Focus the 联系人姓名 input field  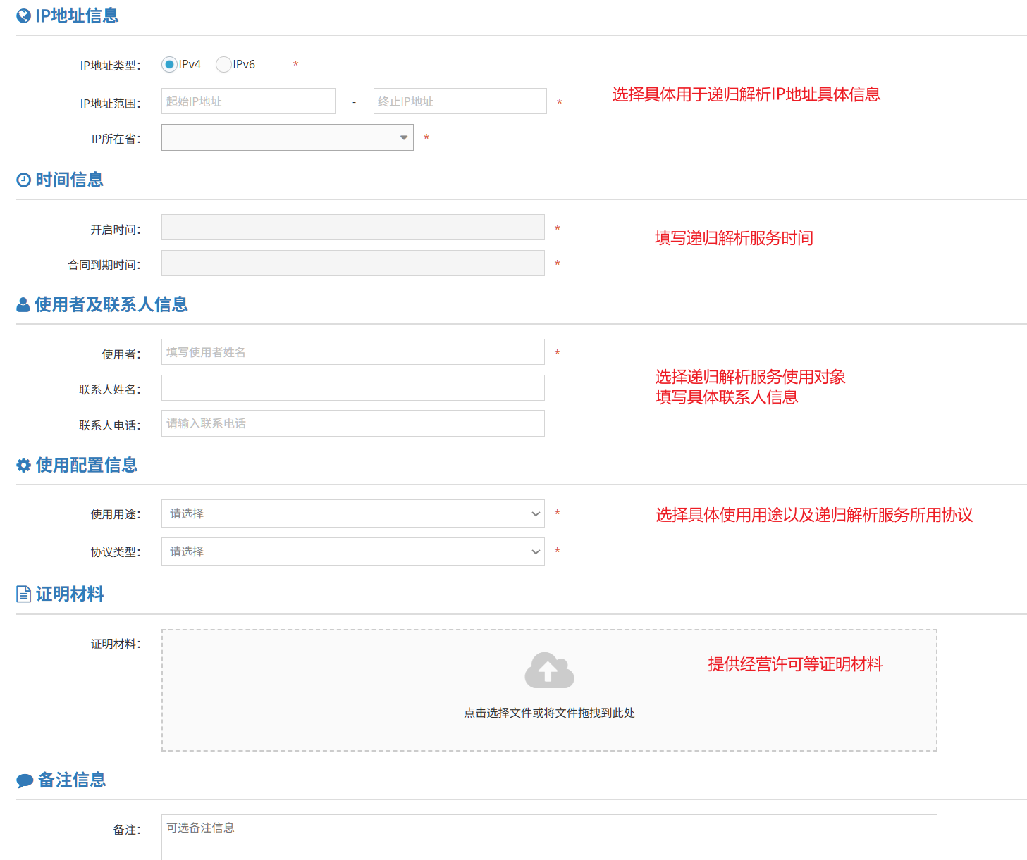point(352,388)
